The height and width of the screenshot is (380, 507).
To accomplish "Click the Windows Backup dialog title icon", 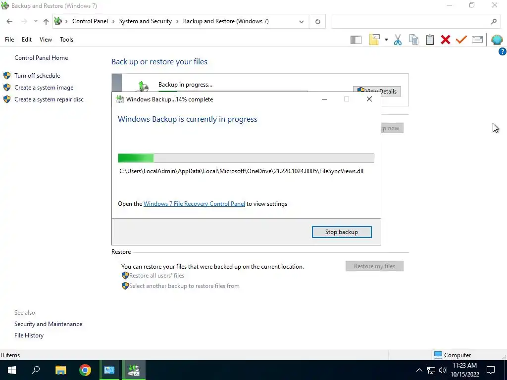I will pos(120,99).
